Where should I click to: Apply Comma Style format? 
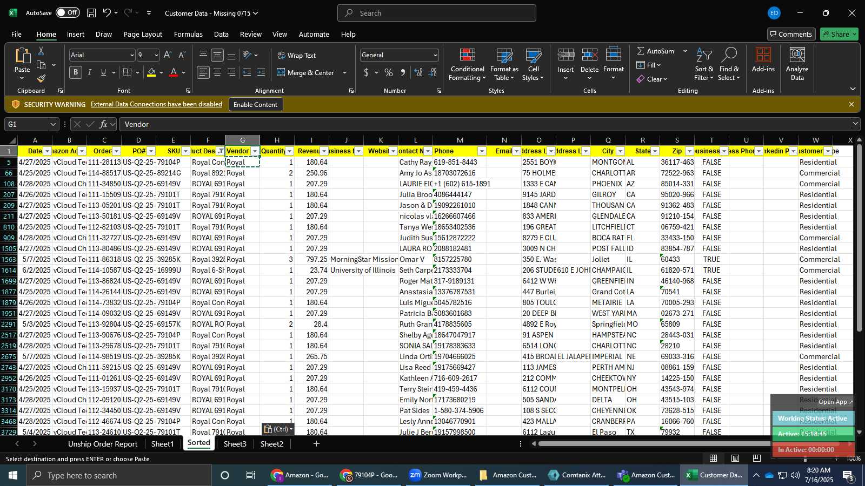(403, 72)
